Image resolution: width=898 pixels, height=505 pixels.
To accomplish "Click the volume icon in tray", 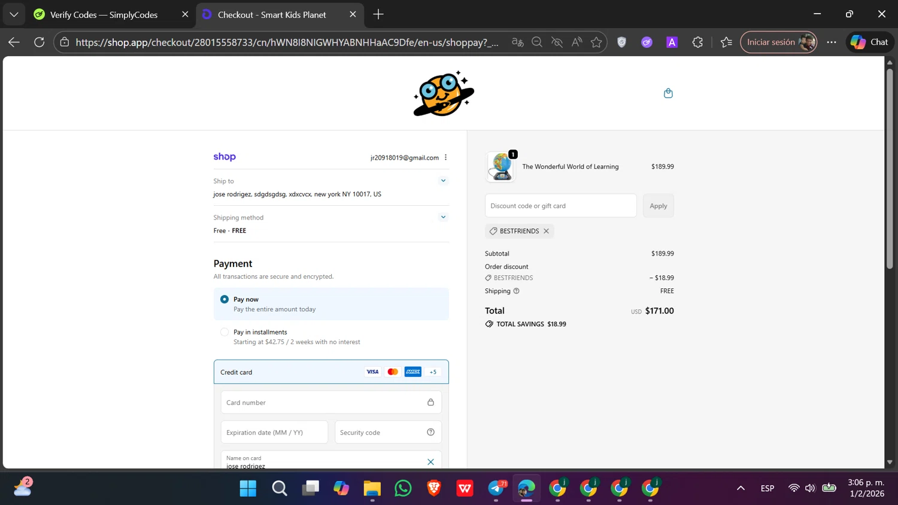I will (810, 488).
